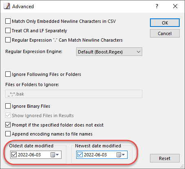Open the calendar icon for Oldest date modified
This screenshot has height=169, width=185.
pos(55,155)
